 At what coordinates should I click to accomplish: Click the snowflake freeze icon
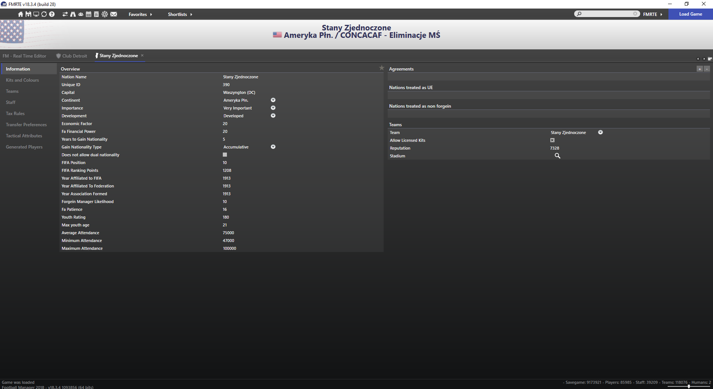[x=105, y=14]
